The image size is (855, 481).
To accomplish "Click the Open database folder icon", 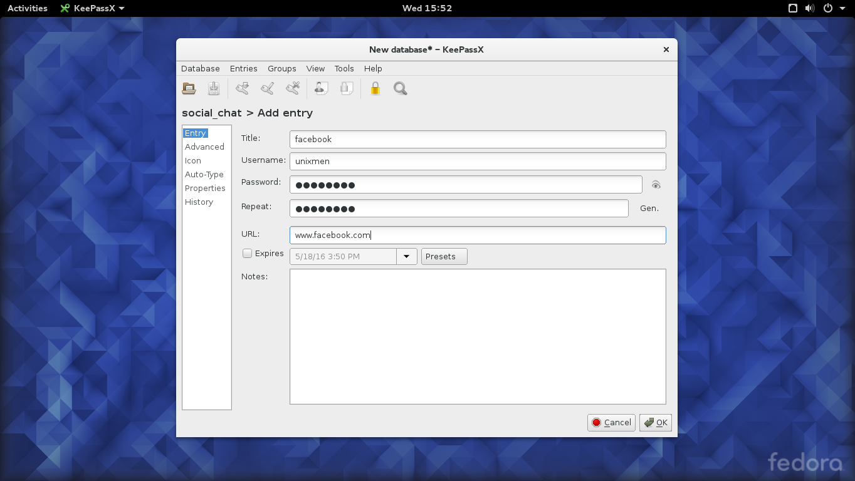I will 189,88.
